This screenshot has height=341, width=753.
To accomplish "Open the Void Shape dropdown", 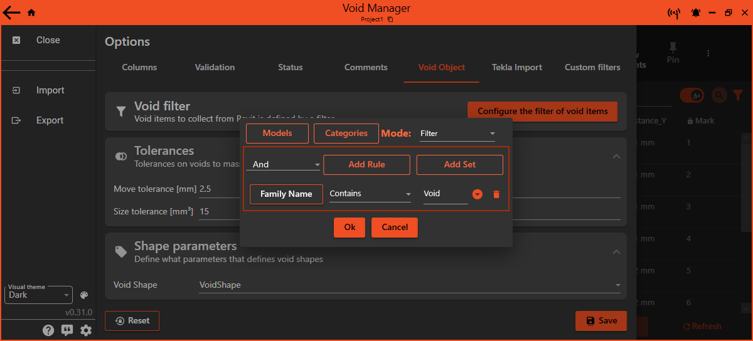I will [x=410, y=285].
